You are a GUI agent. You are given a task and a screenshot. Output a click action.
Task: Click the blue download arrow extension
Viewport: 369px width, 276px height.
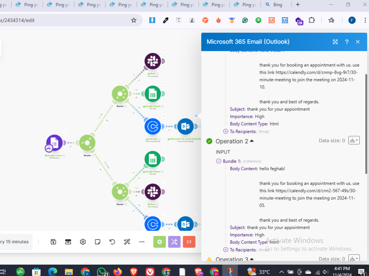point(152,20)
